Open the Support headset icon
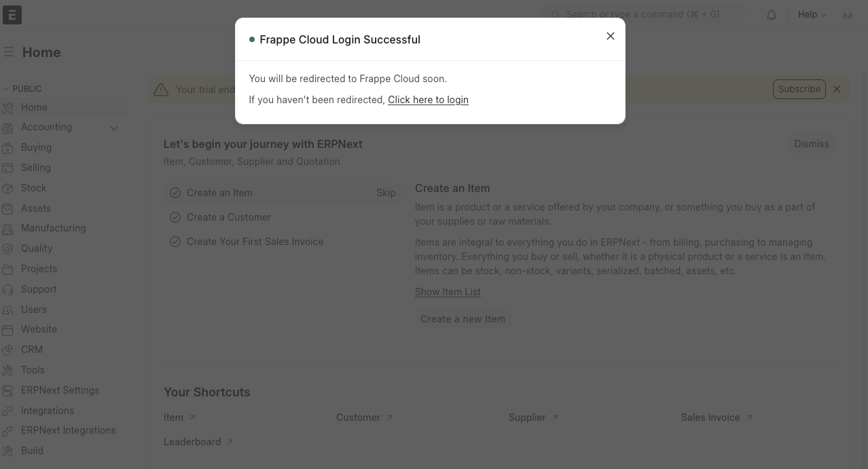Screen dimensions: 868x469 click(x=8, y=289)
